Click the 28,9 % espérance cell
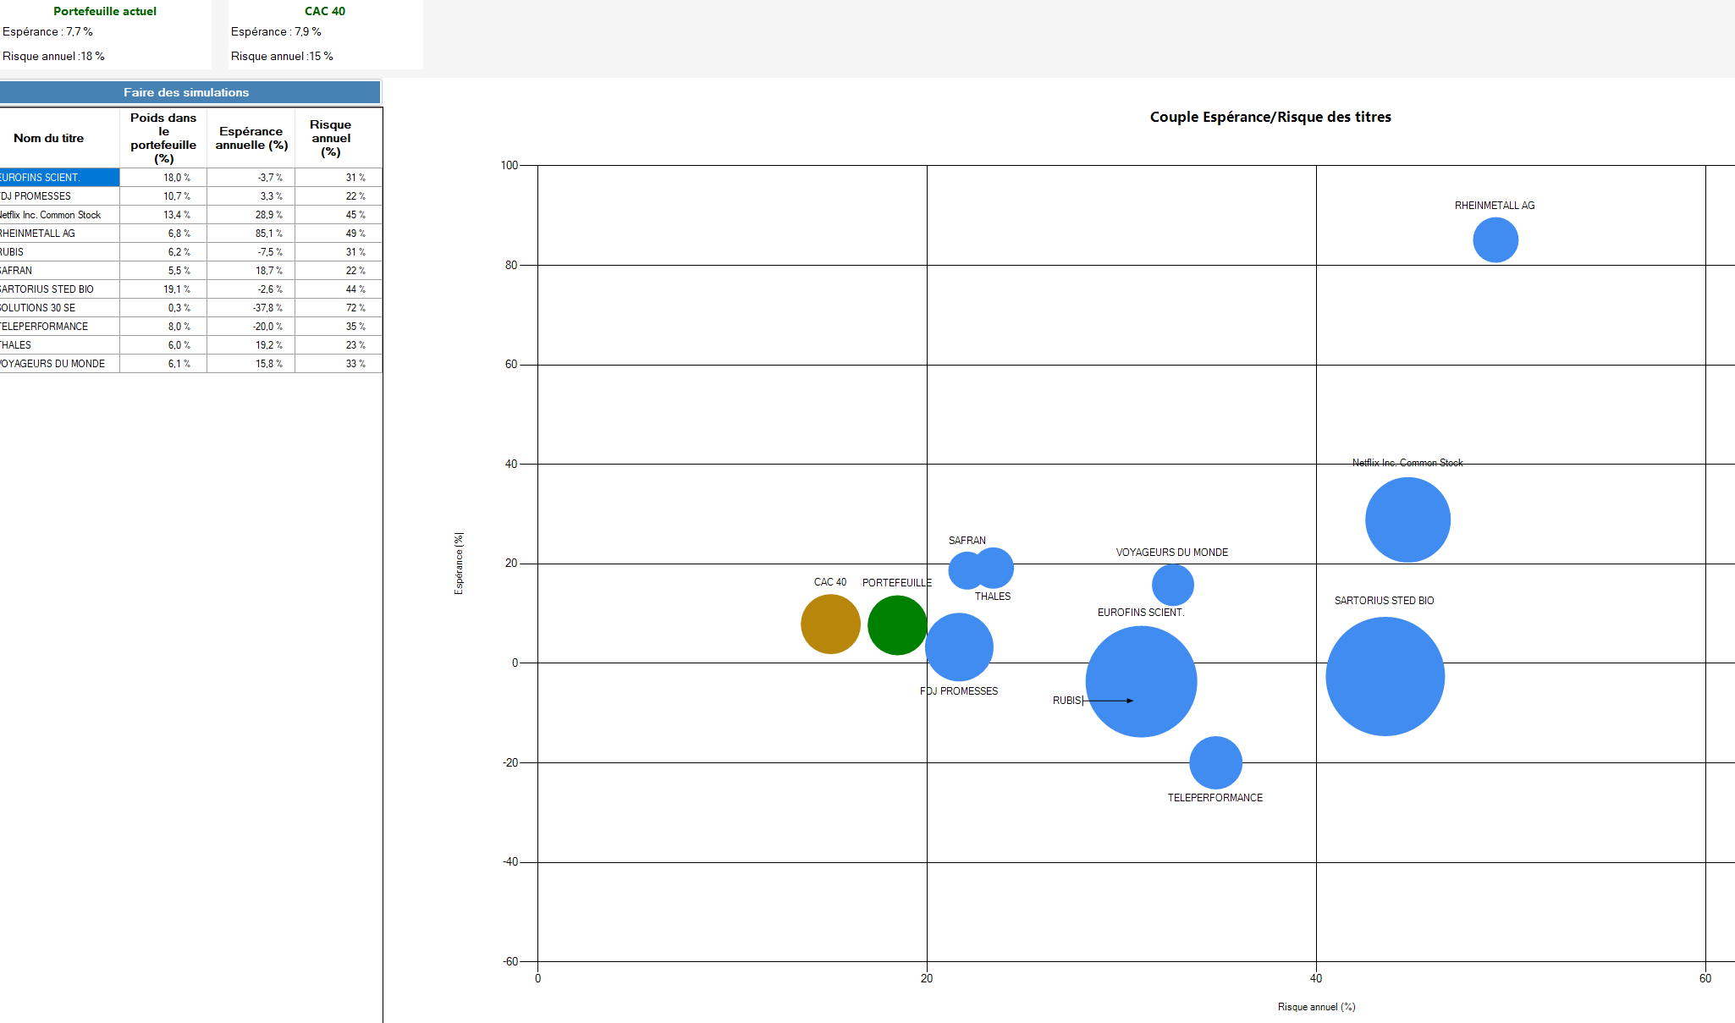Viewport: 1735px width, 1023px height. [x=251, y=215]
